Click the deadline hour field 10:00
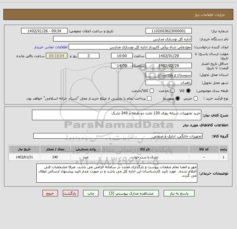The image size is (237, 229). [x=122, y=56]
